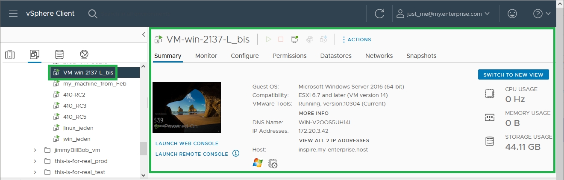The width and height of the screenshot is (564, 180).
Task: Power on the VM with the play icon
Action: point(268,39)
